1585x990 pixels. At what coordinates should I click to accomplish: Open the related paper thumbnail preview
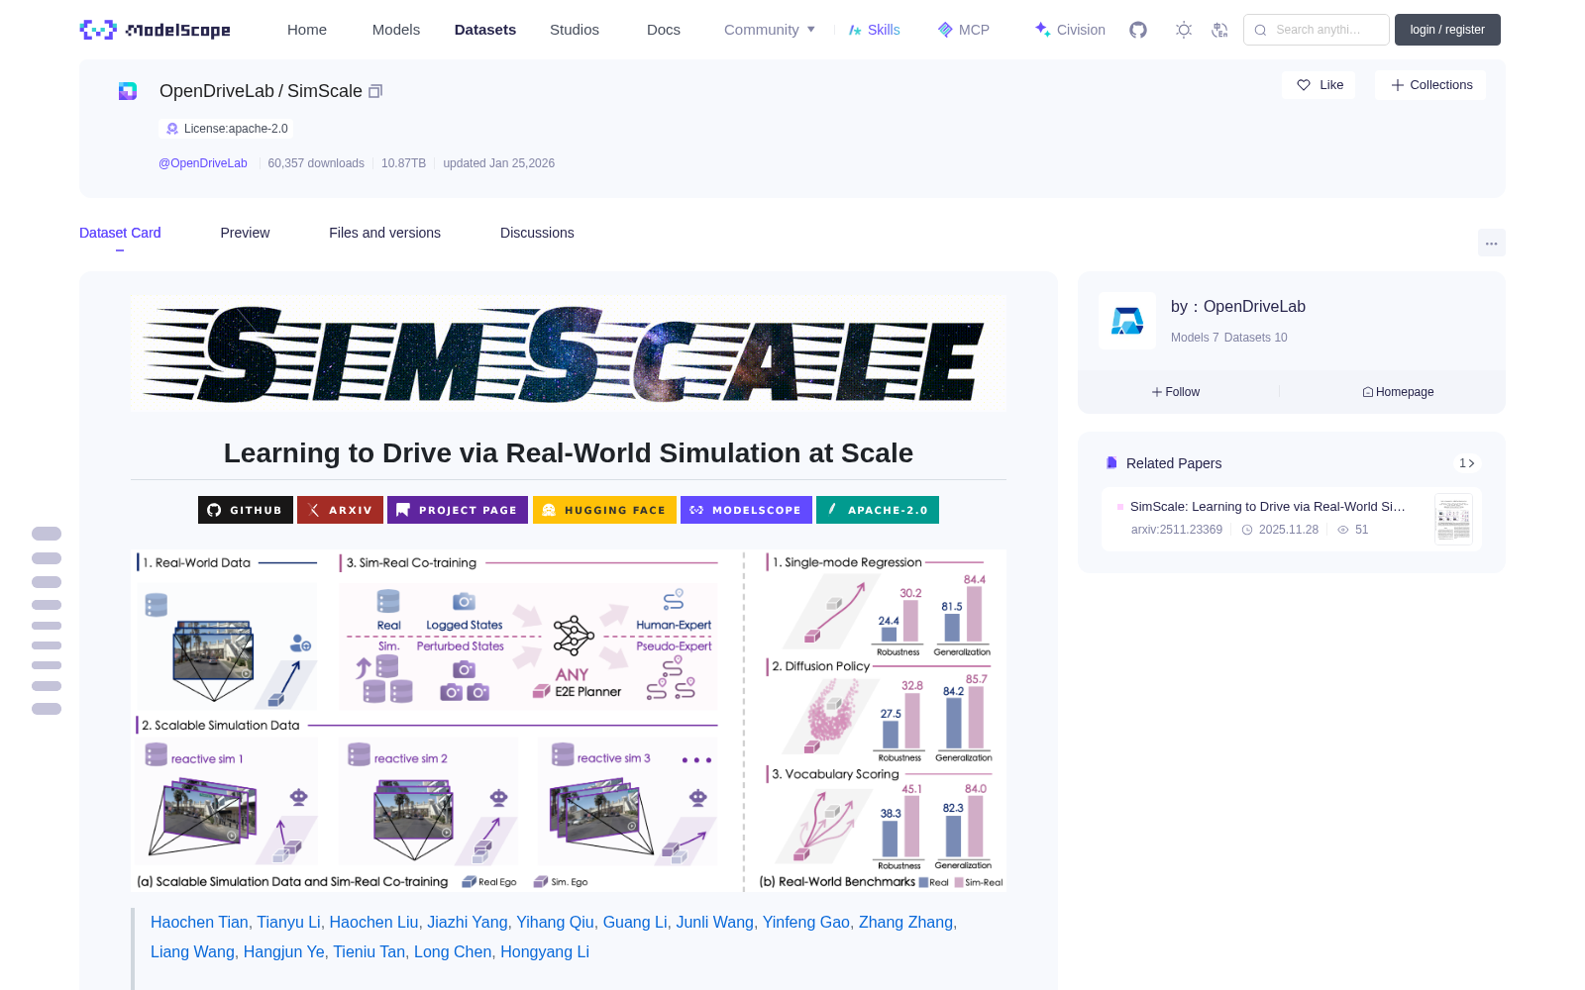1453,519
